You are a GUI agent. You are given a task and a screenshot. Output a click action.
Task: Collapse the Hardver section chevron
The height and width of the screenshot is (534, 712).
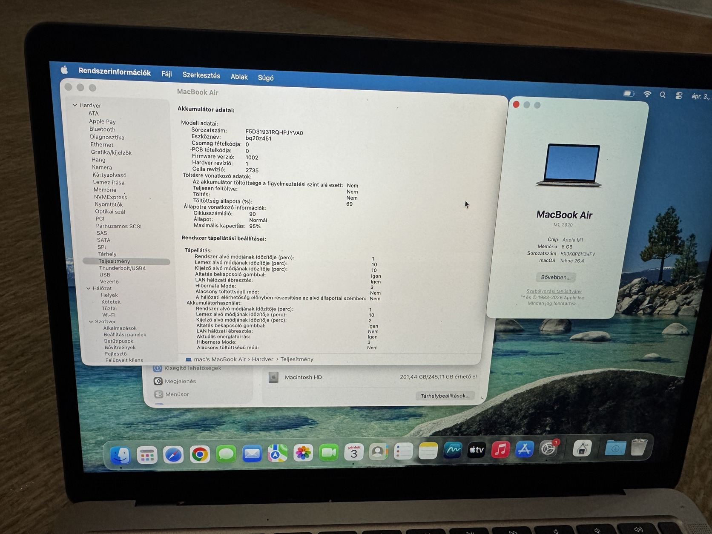75,105
